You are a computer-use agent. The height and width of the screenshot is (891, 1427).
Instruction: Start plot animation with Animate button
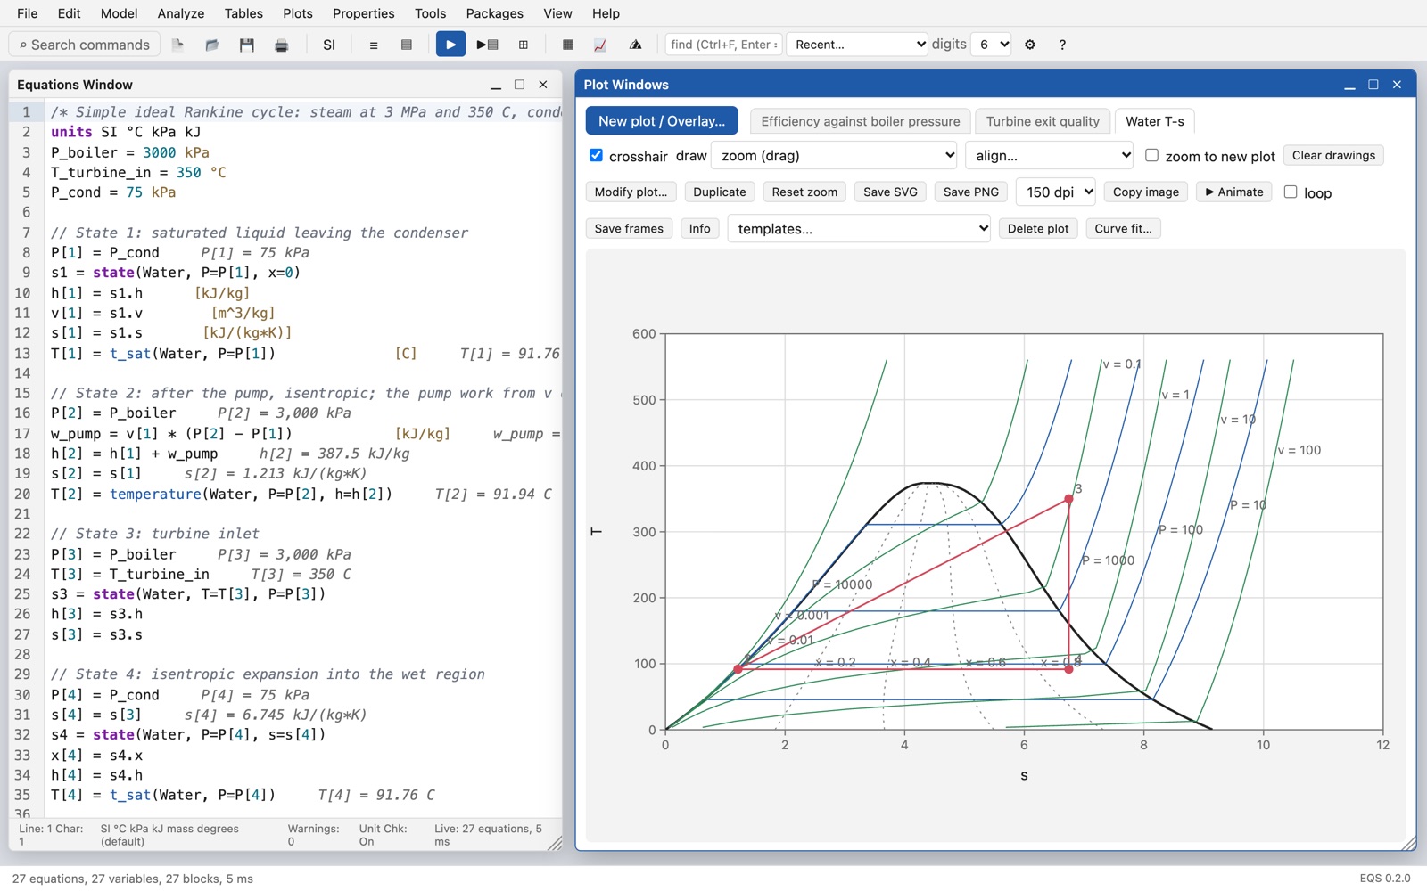pos(1234,192)
